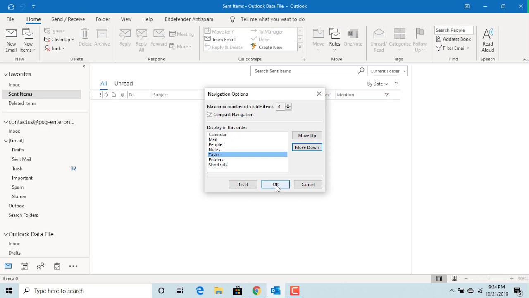The height and width of the screenshot is (298, 529).
Task: Click Move Down button
Action: pyautogui.click(x=307, y=147)
